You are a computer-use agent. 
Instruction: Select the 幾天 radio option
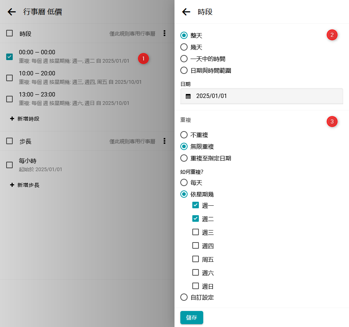coord(184,47)
